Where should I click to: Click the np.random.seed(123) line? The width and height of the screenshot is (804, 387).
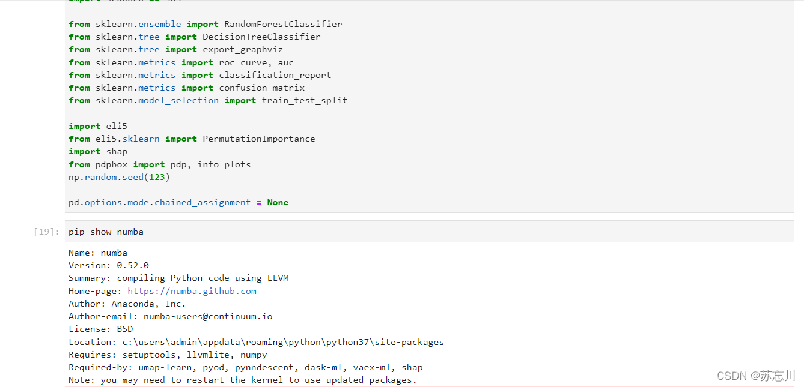(120, 177)
